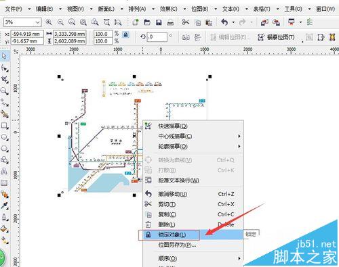Viewport: 339px width, 267px height.
Task: Open the 表格(T) menu
Action: point(262,9)
